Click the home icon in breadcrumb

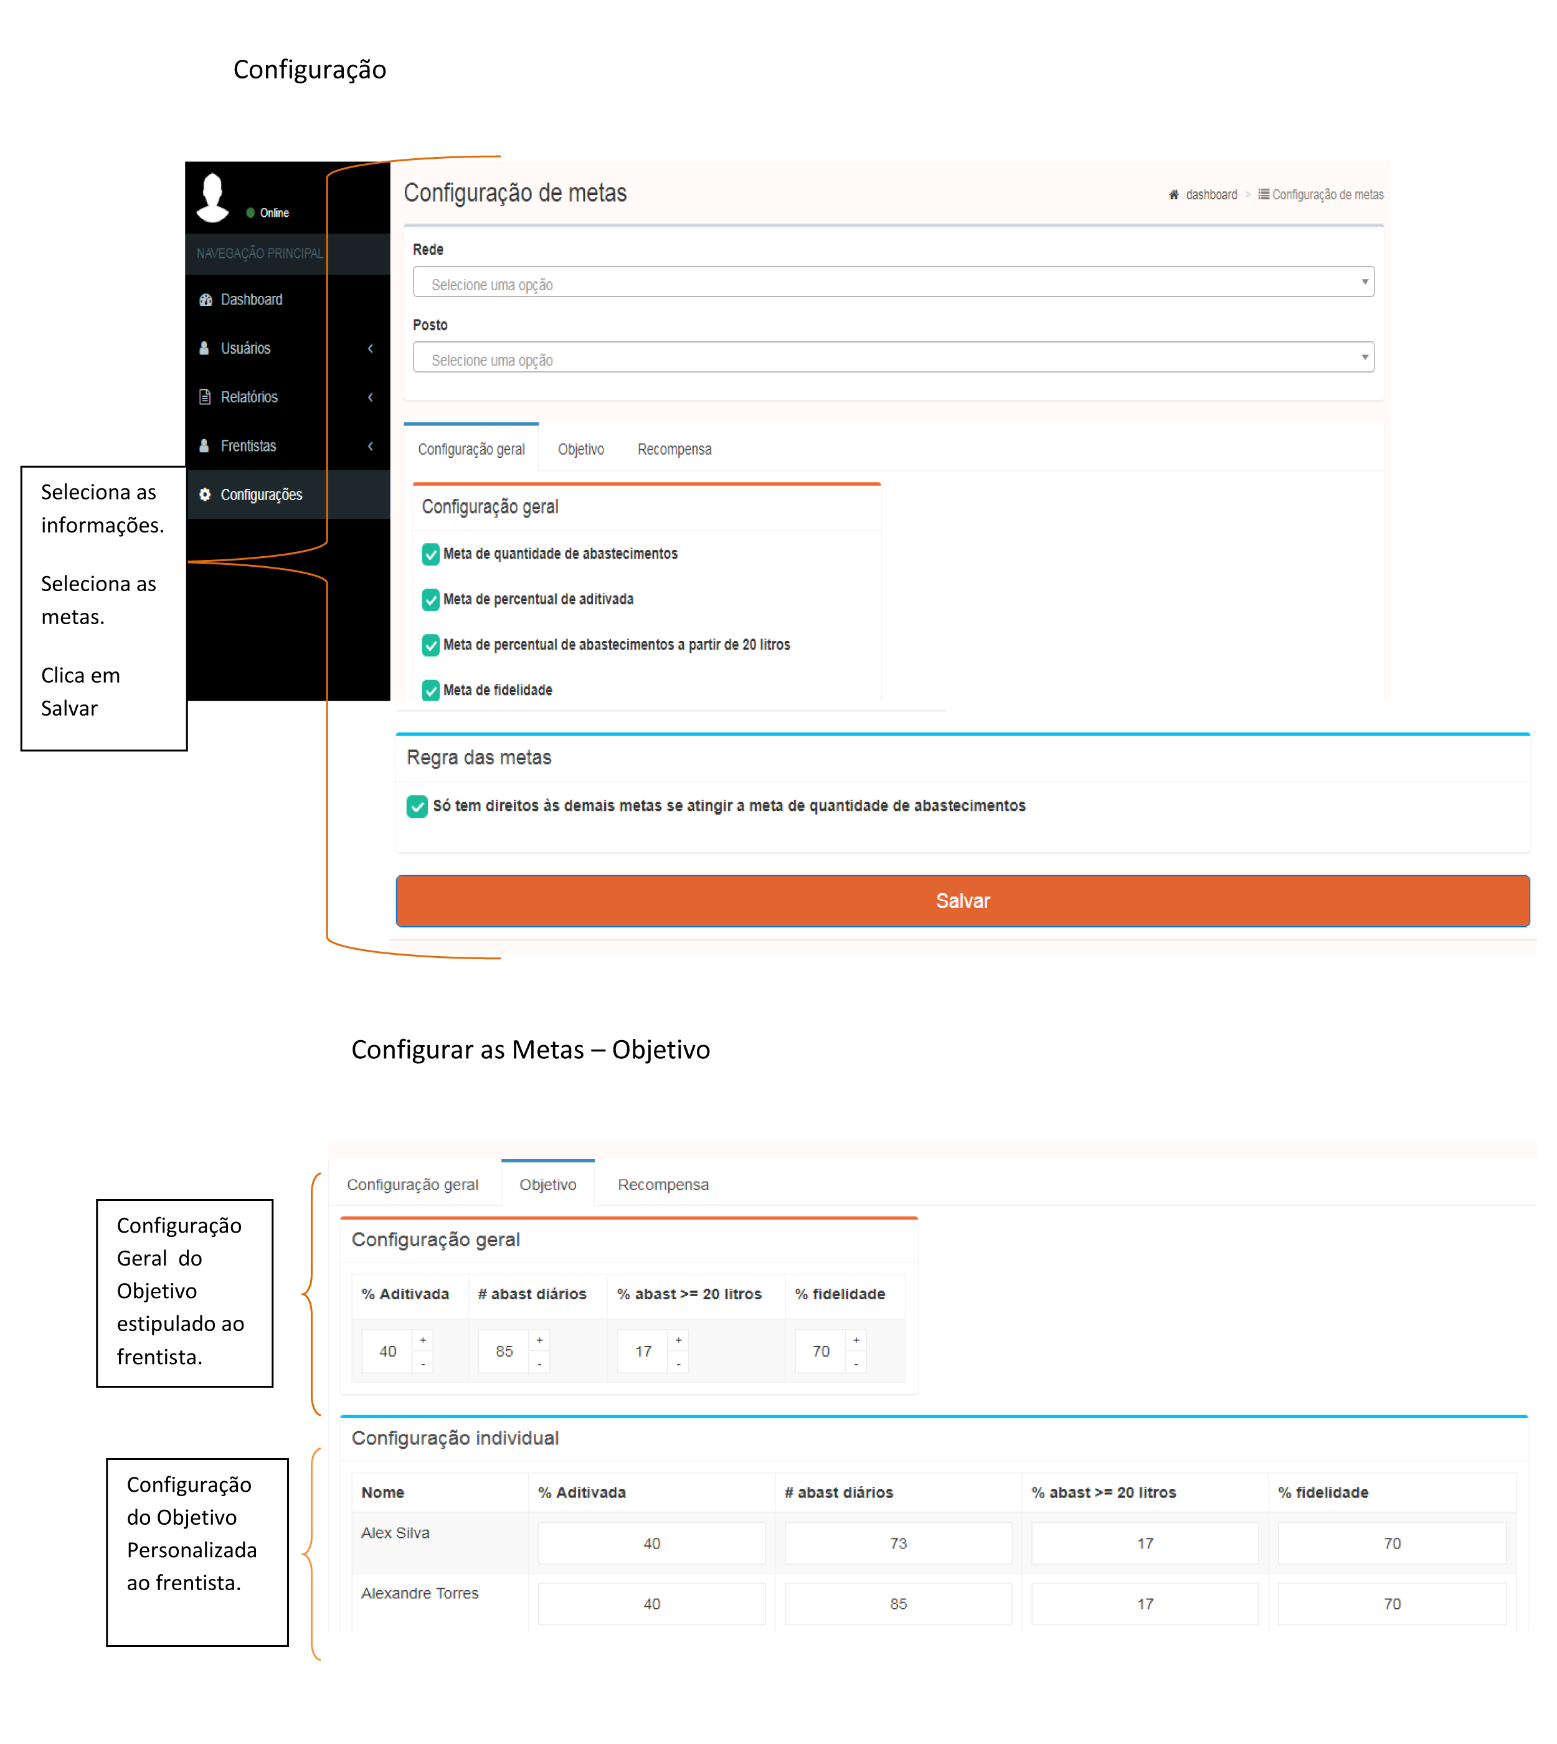click(1174, 195)
